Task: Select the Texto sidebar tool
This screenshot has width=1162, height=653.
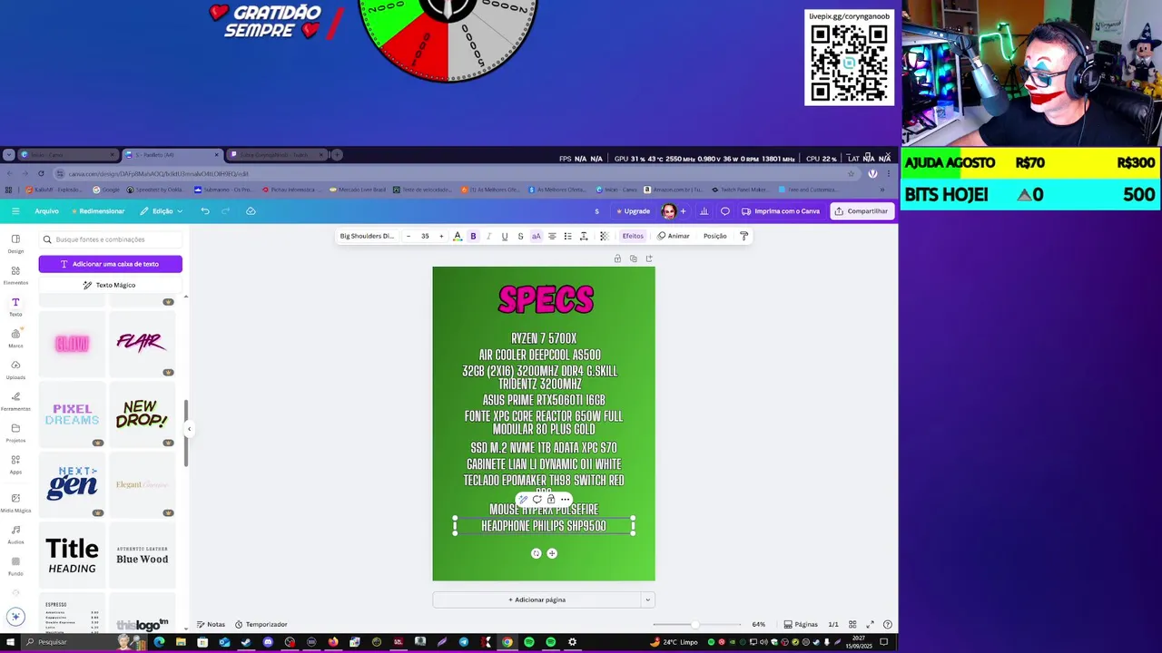Action: tap(15, 307)
